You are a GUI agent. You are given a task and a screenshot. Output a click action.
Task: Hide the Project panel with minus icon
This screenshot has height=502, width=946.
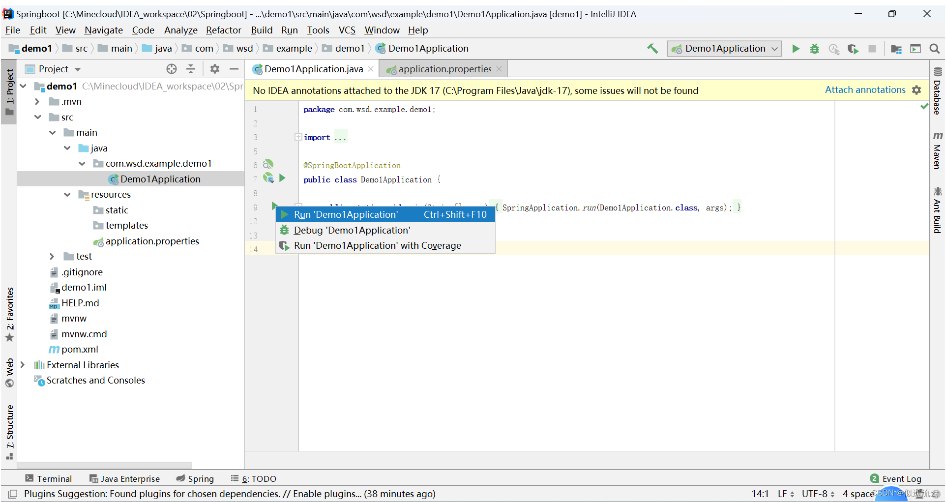(x=234, y=69)
